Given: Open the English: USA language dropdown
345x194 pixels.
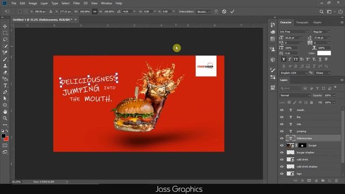Looking at the screenshot, I should [x=293, y=73].
